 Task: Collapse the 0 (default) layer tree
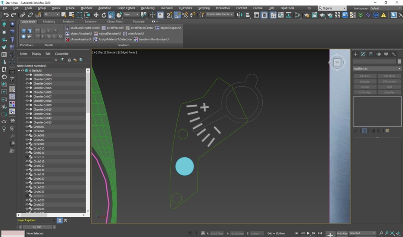19,71
